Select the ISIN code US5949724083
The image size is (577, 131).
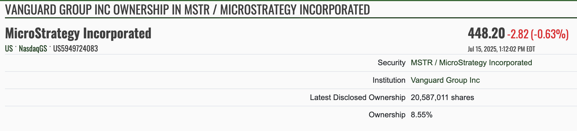[x=76, y=49]
